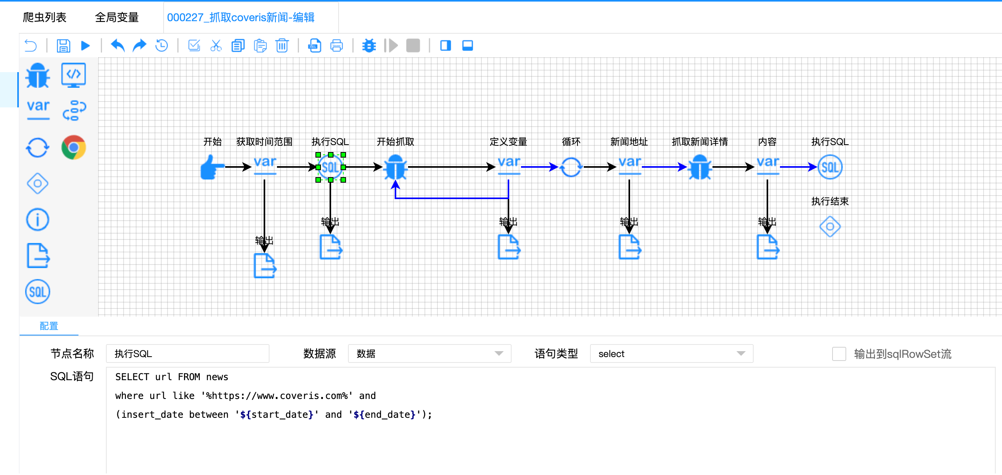Open the 数据源 dropdown showing 数据

tap(429, 354)
